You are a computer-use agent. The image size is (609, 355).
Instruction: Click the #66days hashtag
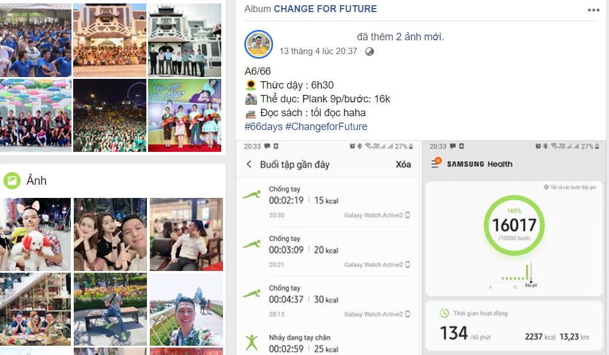263,127
